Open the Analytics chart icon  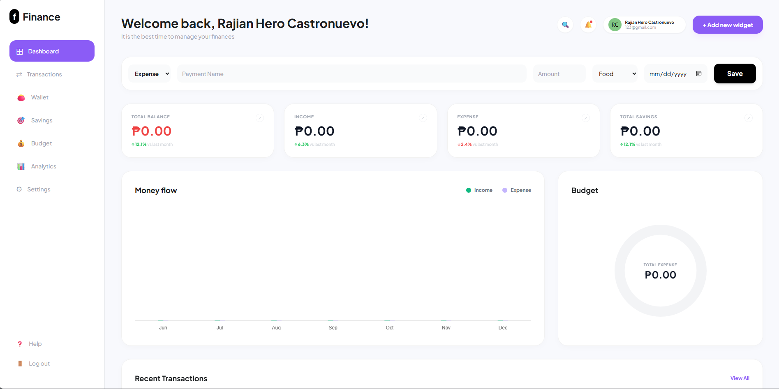coord(21,166)
